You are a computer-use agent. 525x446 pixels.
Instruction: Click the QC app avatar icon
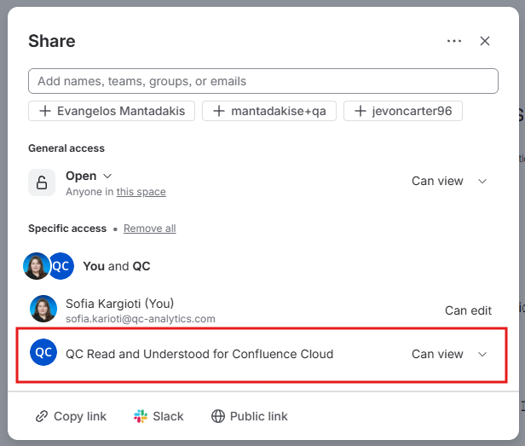43,352
